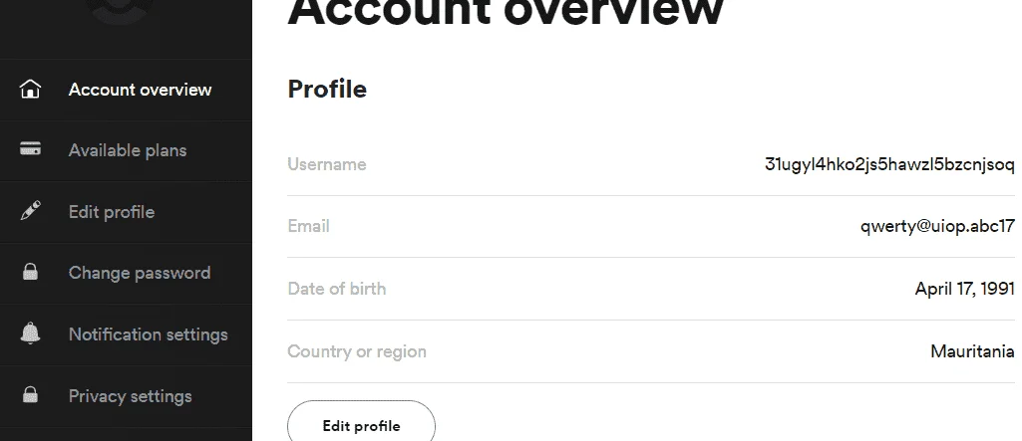The image size is (1022, 441).
Task: Click the credit card icon for Available plans
Action: click(30, 149)
